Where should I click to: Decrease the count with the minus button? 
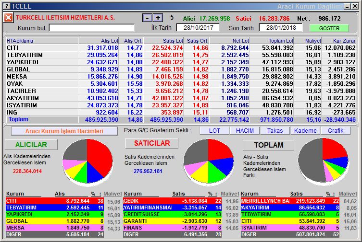[147, 18]
